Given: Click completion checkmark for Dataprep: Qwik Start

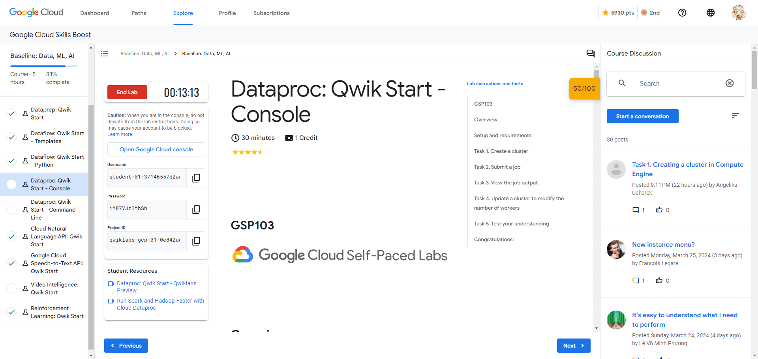Looking at the screenshot, I should pyautogui.click(x=12, y=113).
